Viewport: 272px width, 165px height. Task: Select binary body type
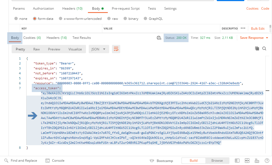pos(125,18)
